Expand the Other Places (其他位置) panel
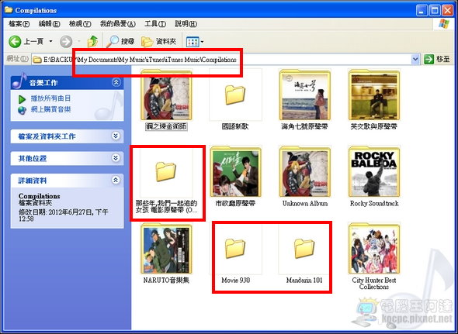The image size is (458, 334). click(x=116, y=158)
